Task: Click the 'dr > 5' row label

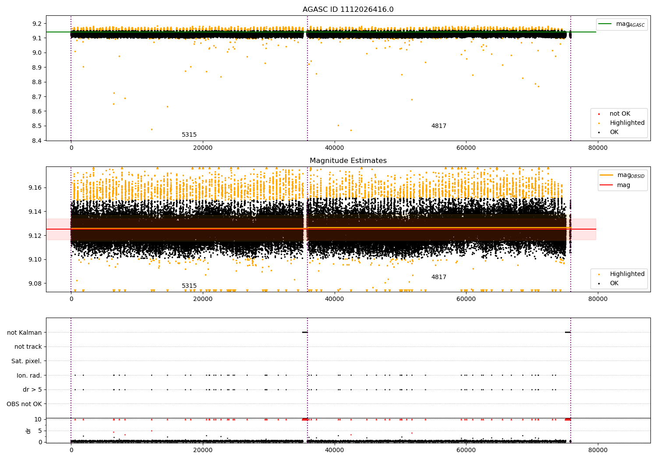Action: click(32, 389)
